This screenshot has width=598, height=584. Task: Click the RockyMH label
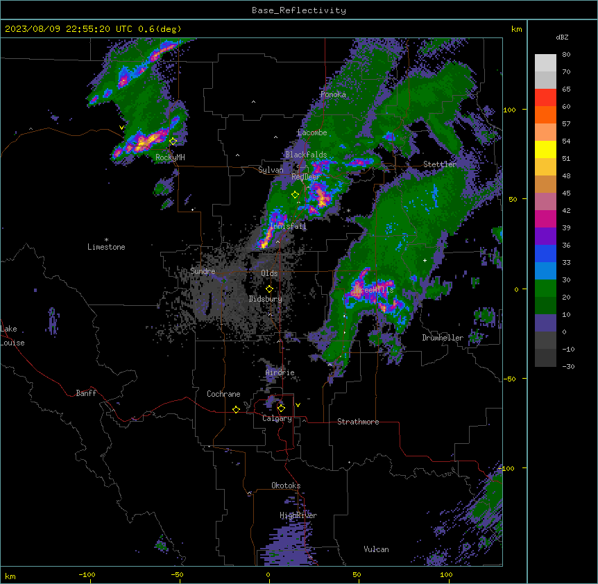click(170, 157)
